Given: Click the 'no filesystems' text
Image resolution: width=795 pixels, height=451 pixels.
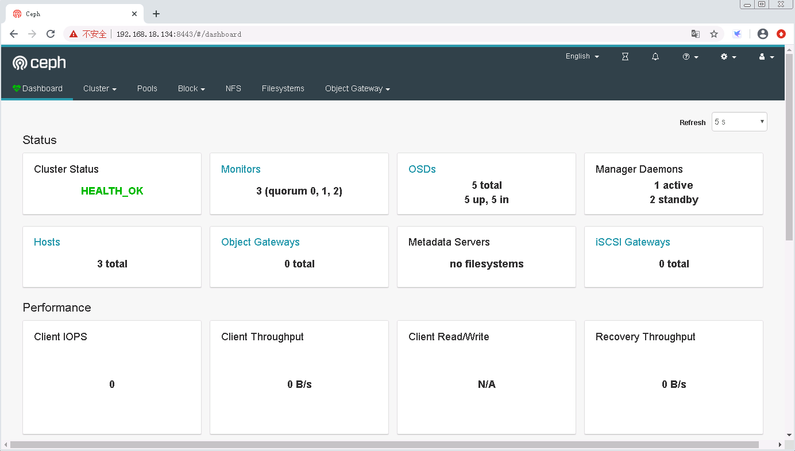Looking at the screenshot, I should tap(487, 264).
